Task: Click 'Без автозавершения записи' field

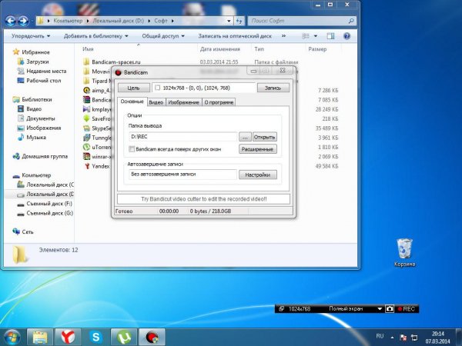Action: click(x=183, y=175)
